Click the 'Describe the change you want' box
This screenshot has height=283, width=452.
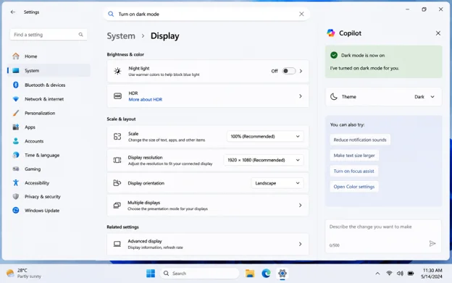[383, 237]
